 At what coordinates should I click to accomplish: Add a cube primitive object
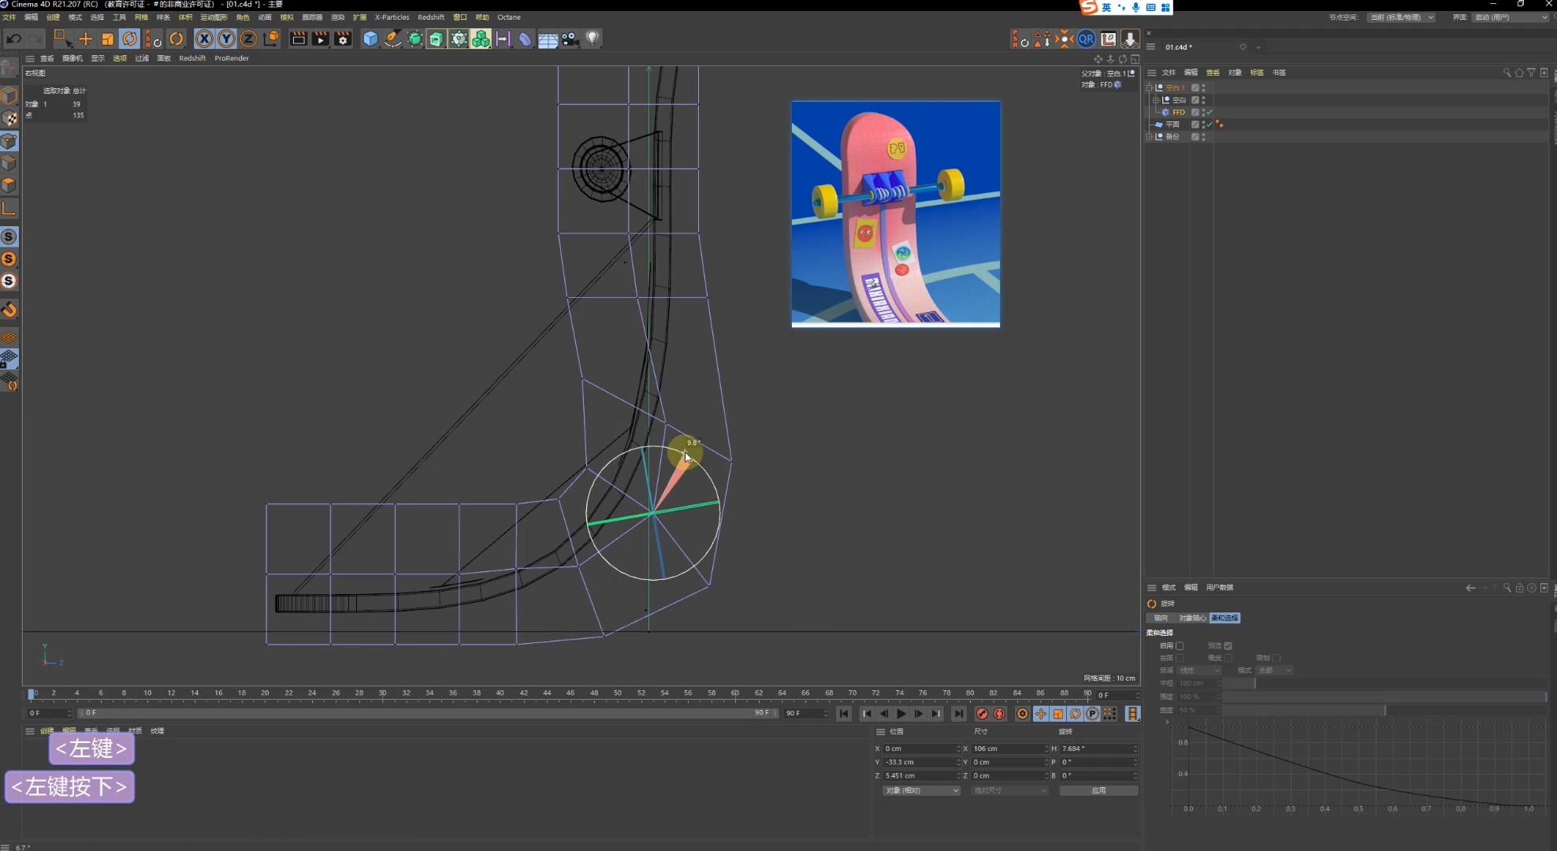coord(370,39)
